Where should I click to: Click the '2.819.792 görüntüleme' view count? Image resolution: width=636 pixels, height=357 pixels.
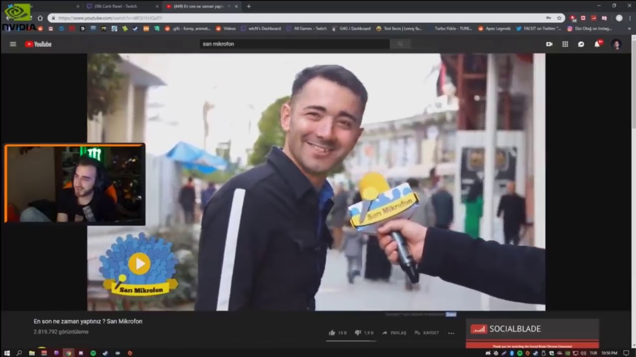61,332
